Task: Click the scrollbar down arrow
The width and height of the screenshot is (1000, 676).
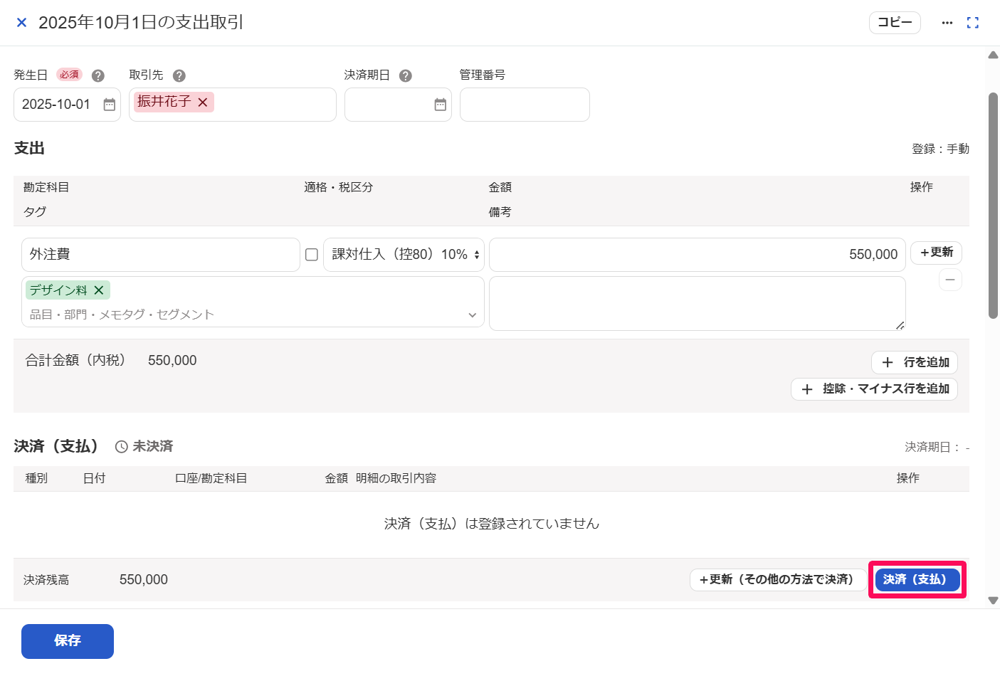Action: pyautogui.click(x=993, y=601)
